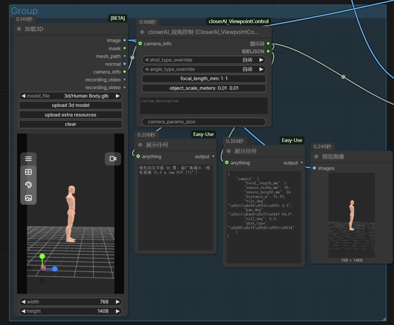Open angle_type_override dropdown

(x=204, y=69)
